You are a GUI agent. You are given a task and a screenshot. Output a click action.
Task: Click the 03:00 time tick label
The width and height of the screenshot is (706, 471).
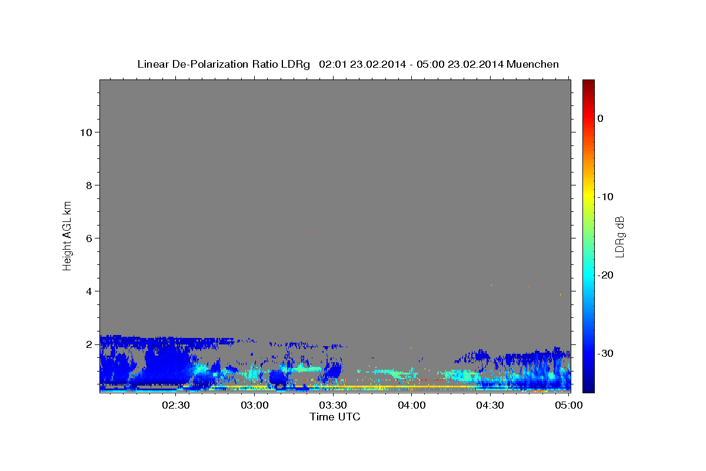(x=255, y=405)
